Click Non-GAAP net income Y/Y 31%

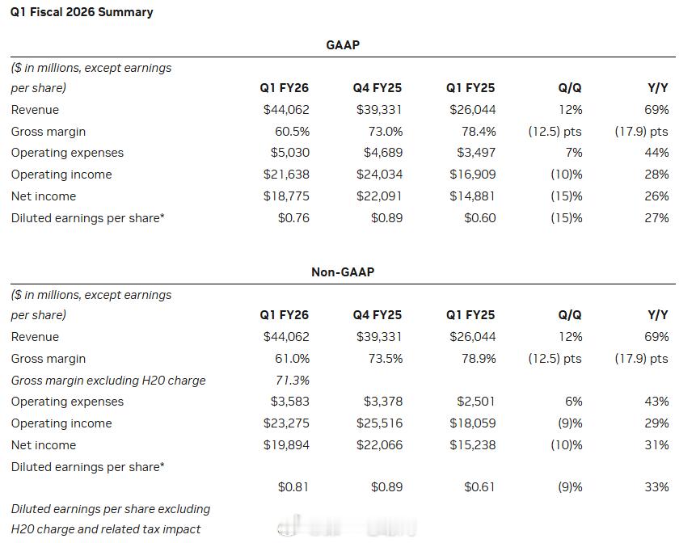click(x=656, y=445)
